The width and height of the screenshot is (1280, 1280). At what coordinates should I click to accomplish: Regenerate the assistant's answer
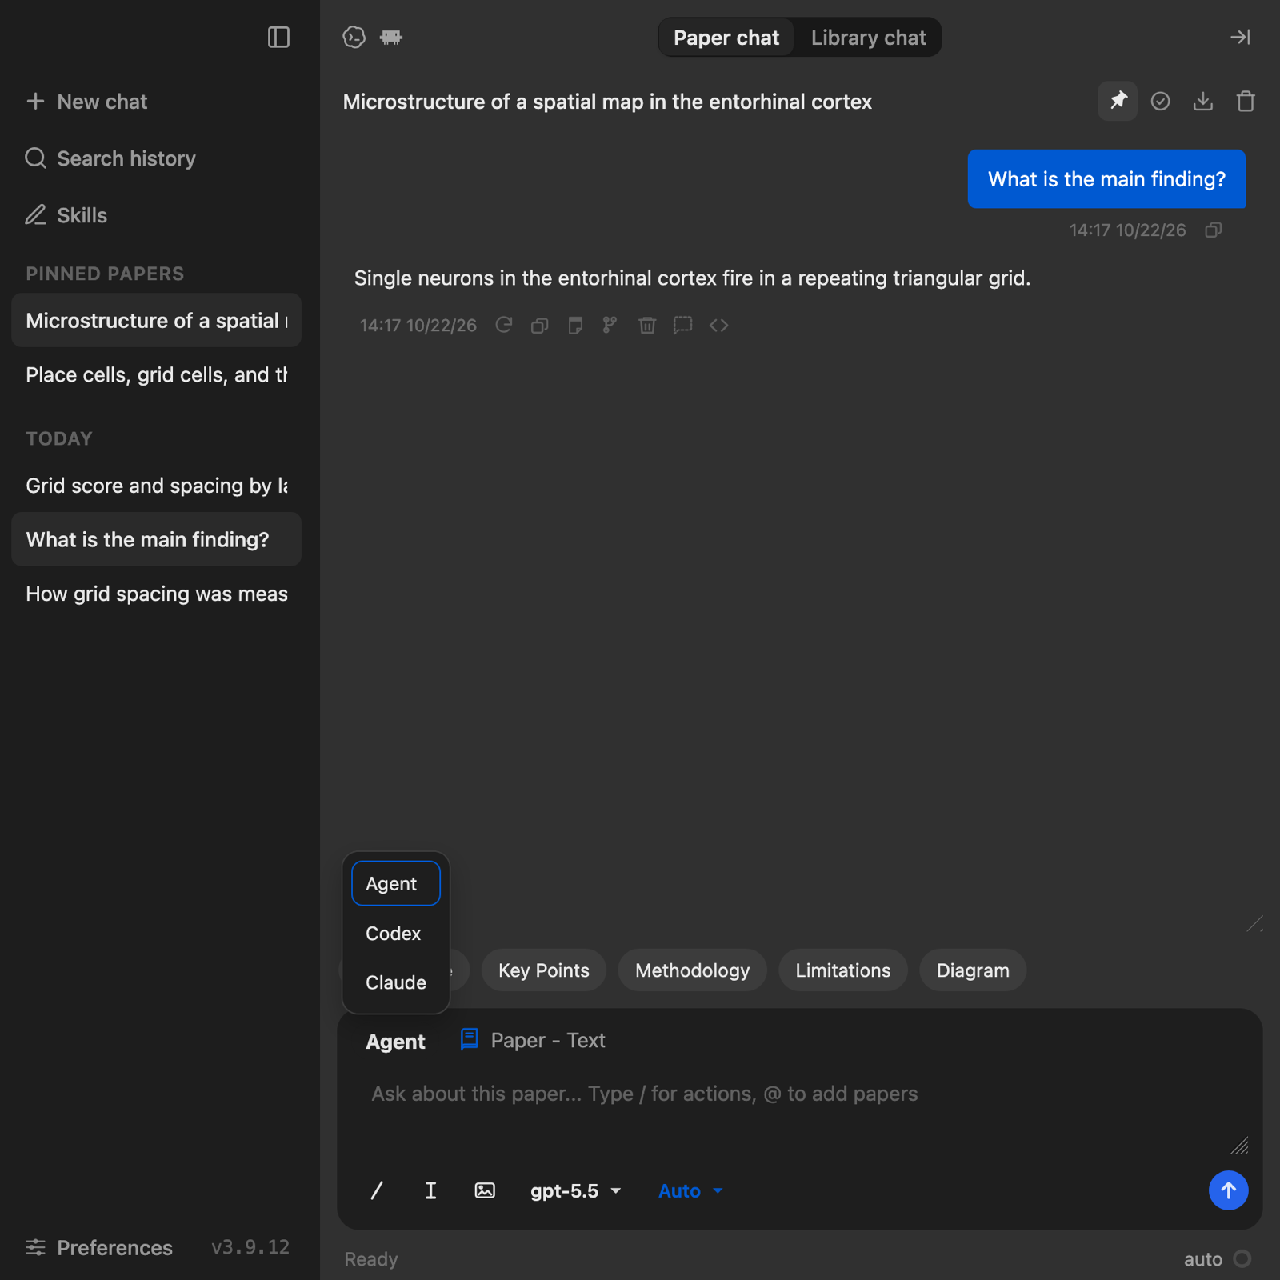click(x=504, y=325)
